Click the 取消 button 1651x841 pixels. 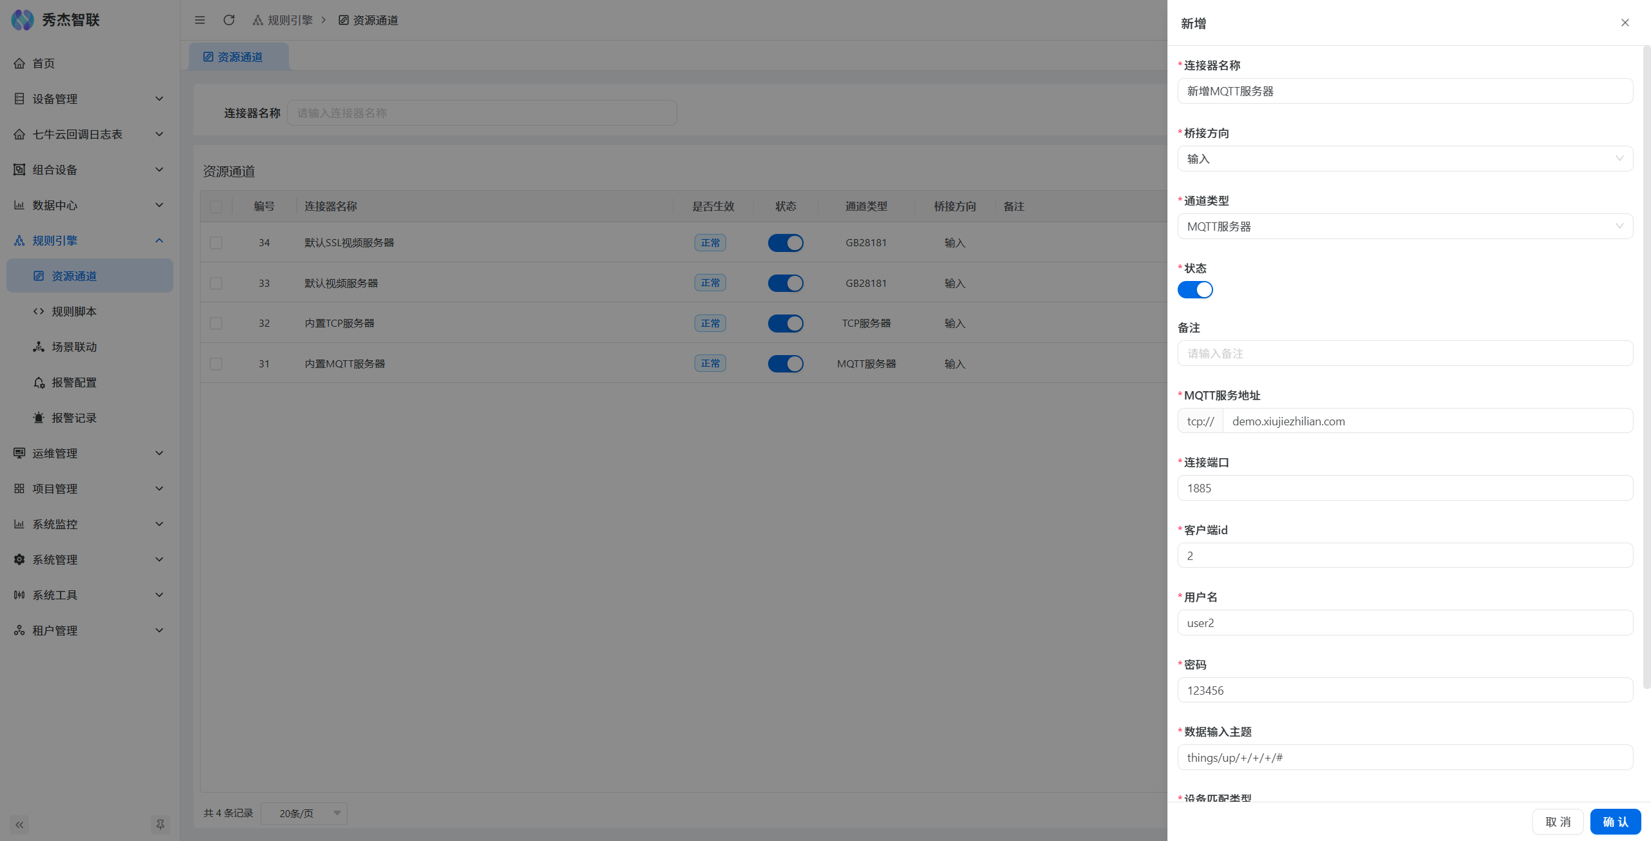(1557, 822)
